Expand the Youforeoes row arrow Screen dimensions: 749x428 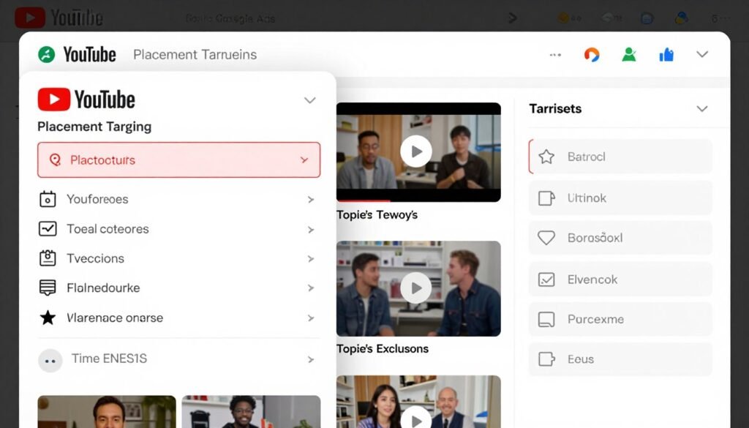(x=311, y=200)
